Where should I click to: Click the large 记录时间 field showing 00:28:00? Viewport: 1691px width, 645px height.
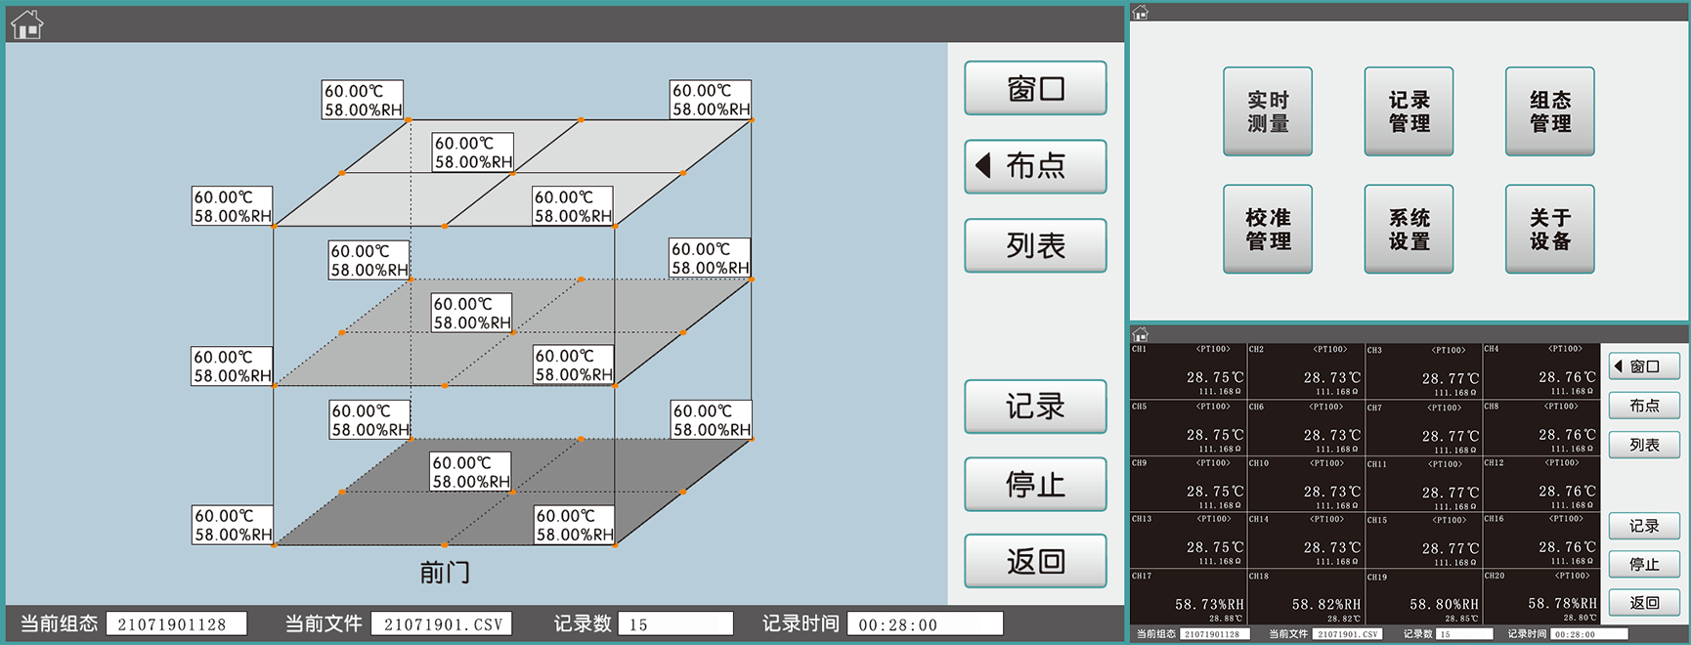pos(925,624)
